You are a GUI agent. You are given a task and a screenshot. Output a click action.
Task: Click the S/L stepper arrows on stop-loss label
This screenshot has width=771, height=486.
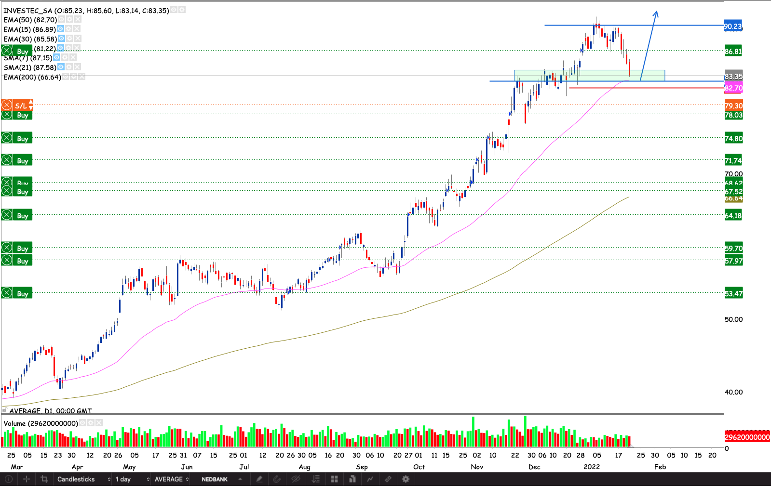tap(30, 105)
